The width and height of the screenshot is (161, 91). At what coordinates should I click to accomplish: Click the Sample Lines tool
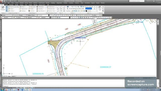51,9
